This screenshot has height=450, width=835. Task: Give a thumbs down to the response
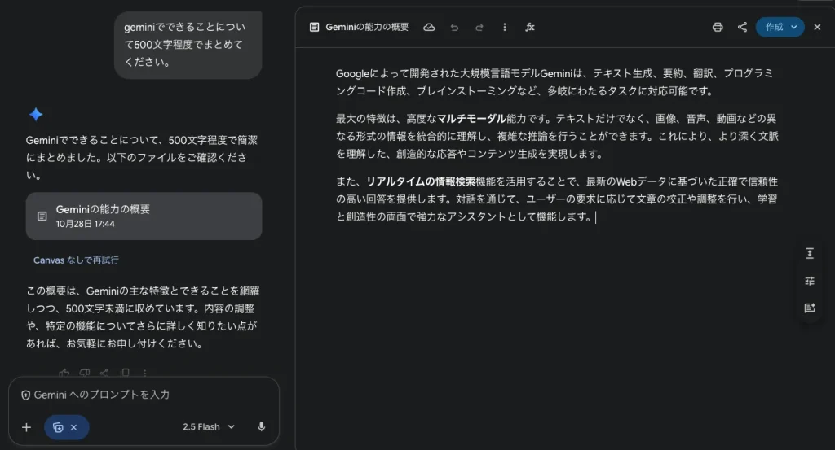point(84,373)
